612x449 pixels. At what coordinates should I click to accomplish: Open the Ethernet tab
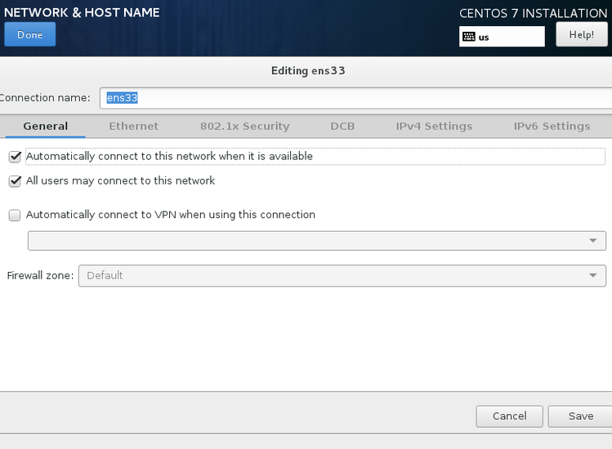pos(133,127)
